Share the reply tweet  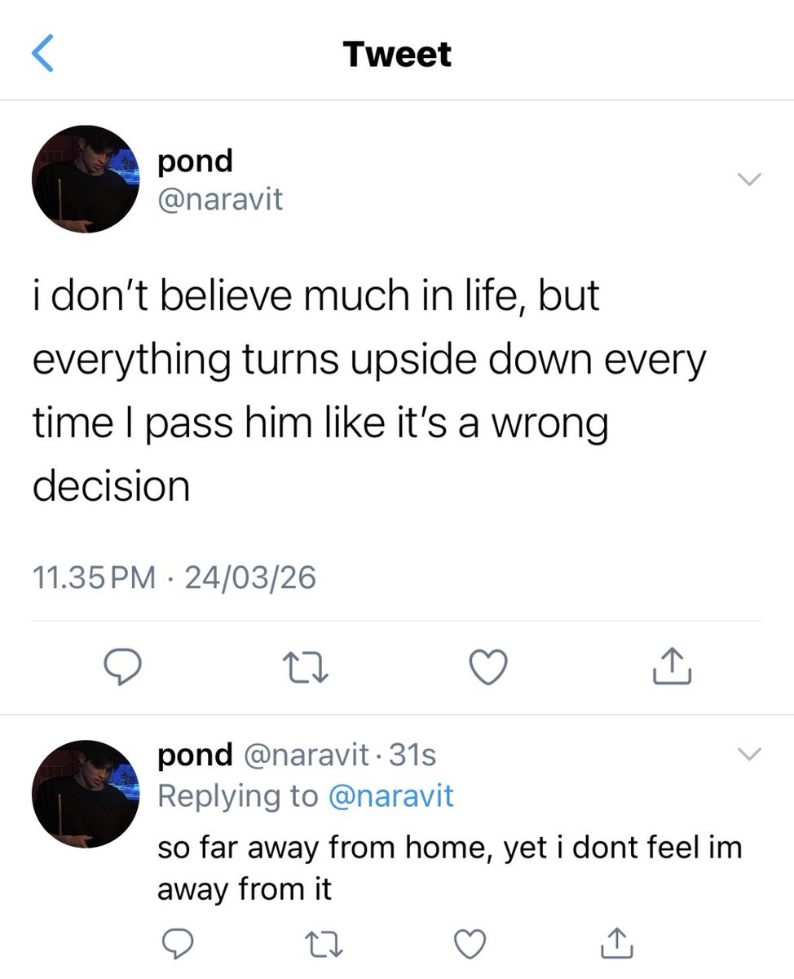click(x=617, y=942)
